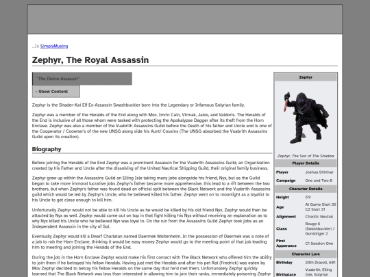Click the Character Lore section header
The height and width of the screenshot is (277, 370).
tap(306, 254)
